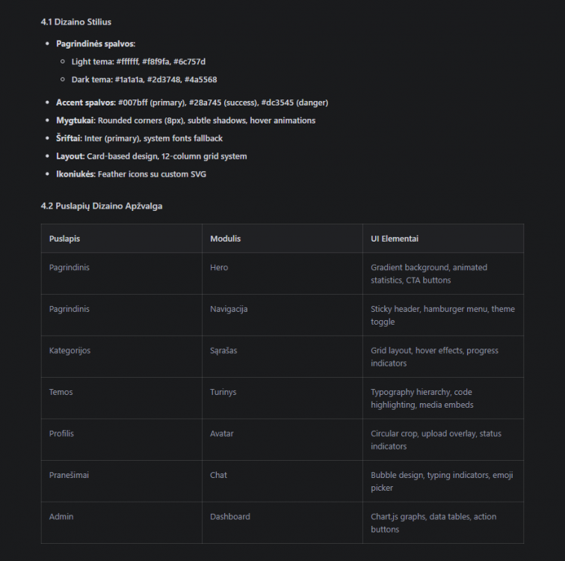Image resolution: width=565 pixels, height=561 pixels.
Task: Click the 'Šriftai' Inter font bullet
Action: click(139, 138)
